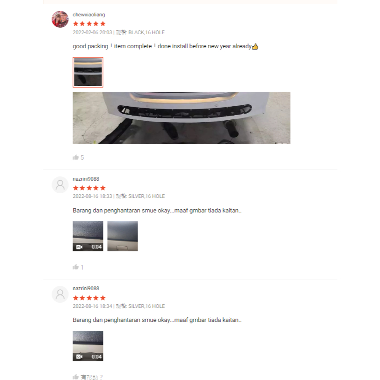Select the bumper photo thumbnail with red border
380x380 pixels.
pyautogui.click(x=88, y=72)
